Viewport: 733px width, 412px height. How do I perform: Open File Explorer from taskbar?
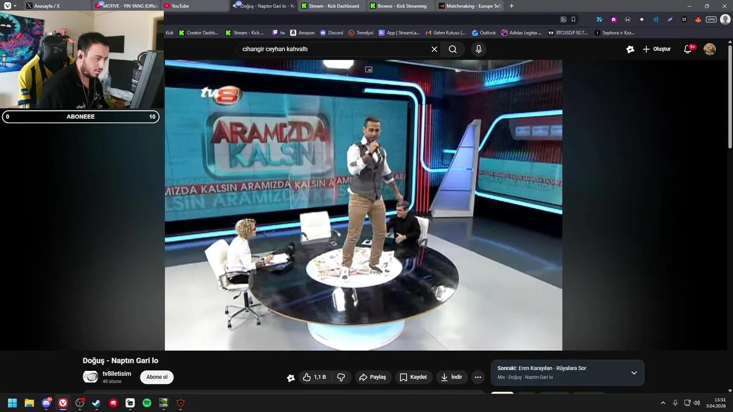[x=29, y=403]
